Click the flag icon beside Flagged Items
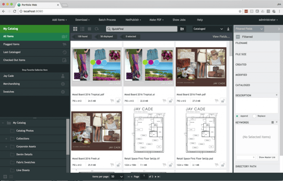 (x=64, y=44)
